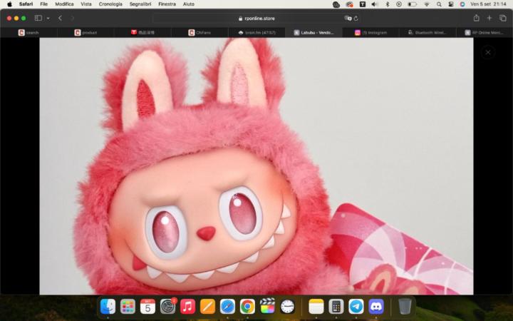Click the Safari sidebar toggle icon

(x=38, y=18)
